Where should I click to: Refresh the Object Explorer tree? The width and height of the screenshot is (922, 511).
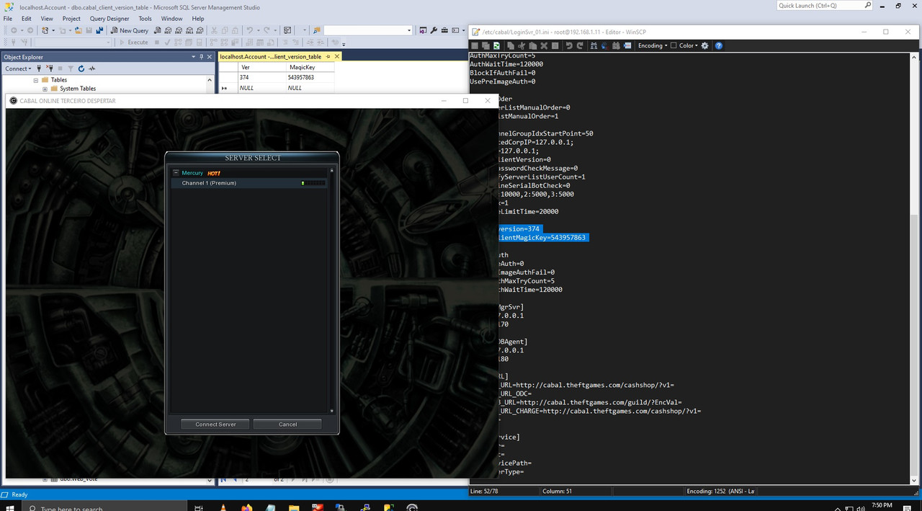coord(81,68)
